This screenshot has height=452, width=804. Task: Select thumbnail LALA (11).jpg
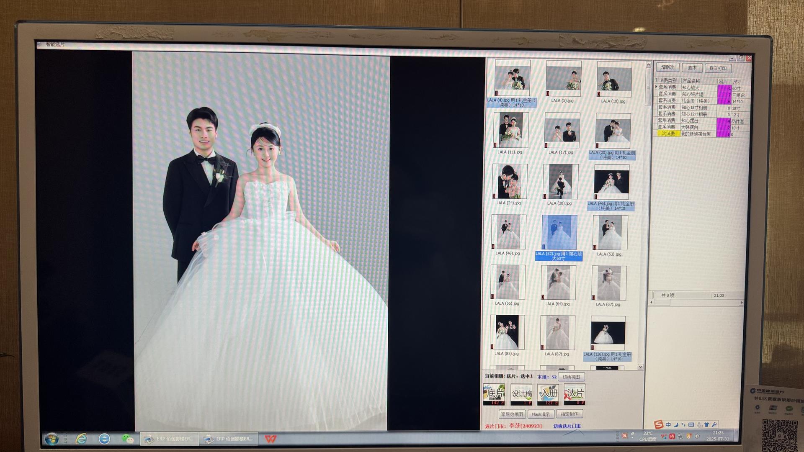tap(511, 130)
